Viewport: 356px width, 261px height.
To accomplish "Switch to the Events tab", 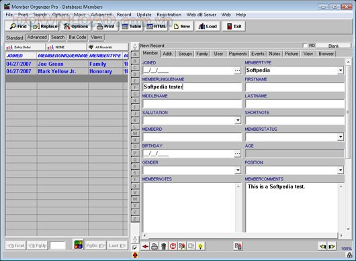I will click(258, 54).
